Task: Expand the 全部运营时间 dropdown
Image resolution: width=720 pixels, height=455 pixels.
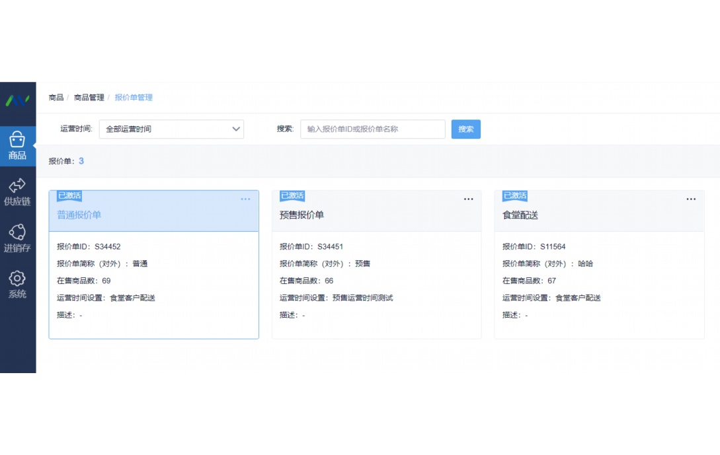Action: pyautogui.click(x=171, y=129)
